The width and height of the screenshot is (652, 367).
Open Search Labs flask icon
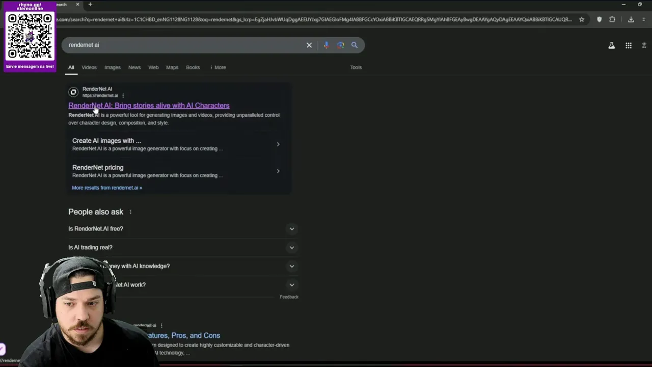click(x=612, y=45)
